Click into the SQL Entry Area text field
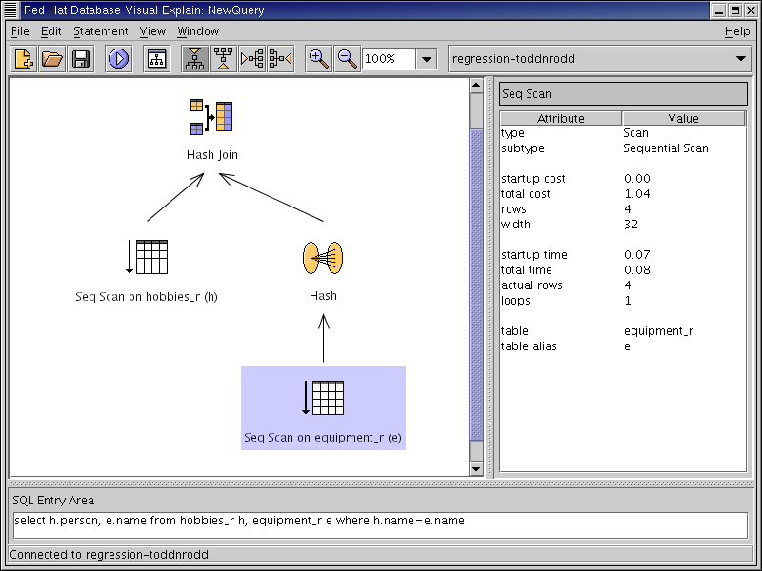This screenshot has width=762, height=571. coord(380,525)
